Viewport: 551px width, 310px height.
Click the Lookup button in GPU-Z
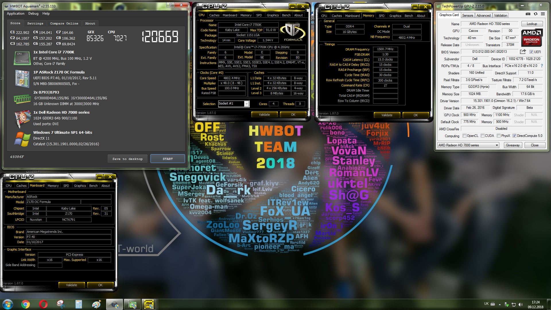[x=532, y=24]
